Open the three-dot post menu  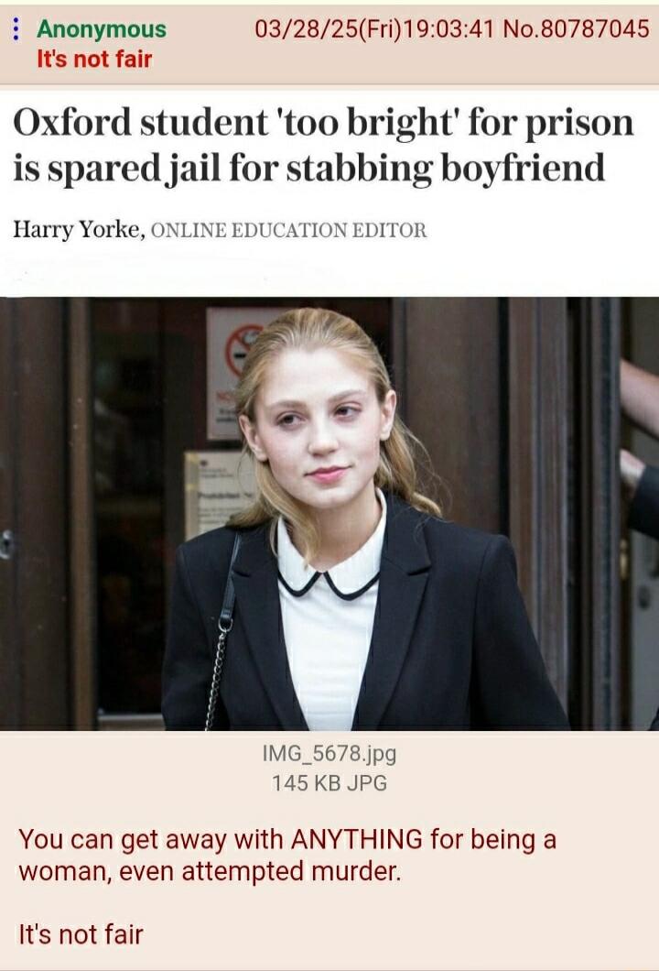click(16, 28)
